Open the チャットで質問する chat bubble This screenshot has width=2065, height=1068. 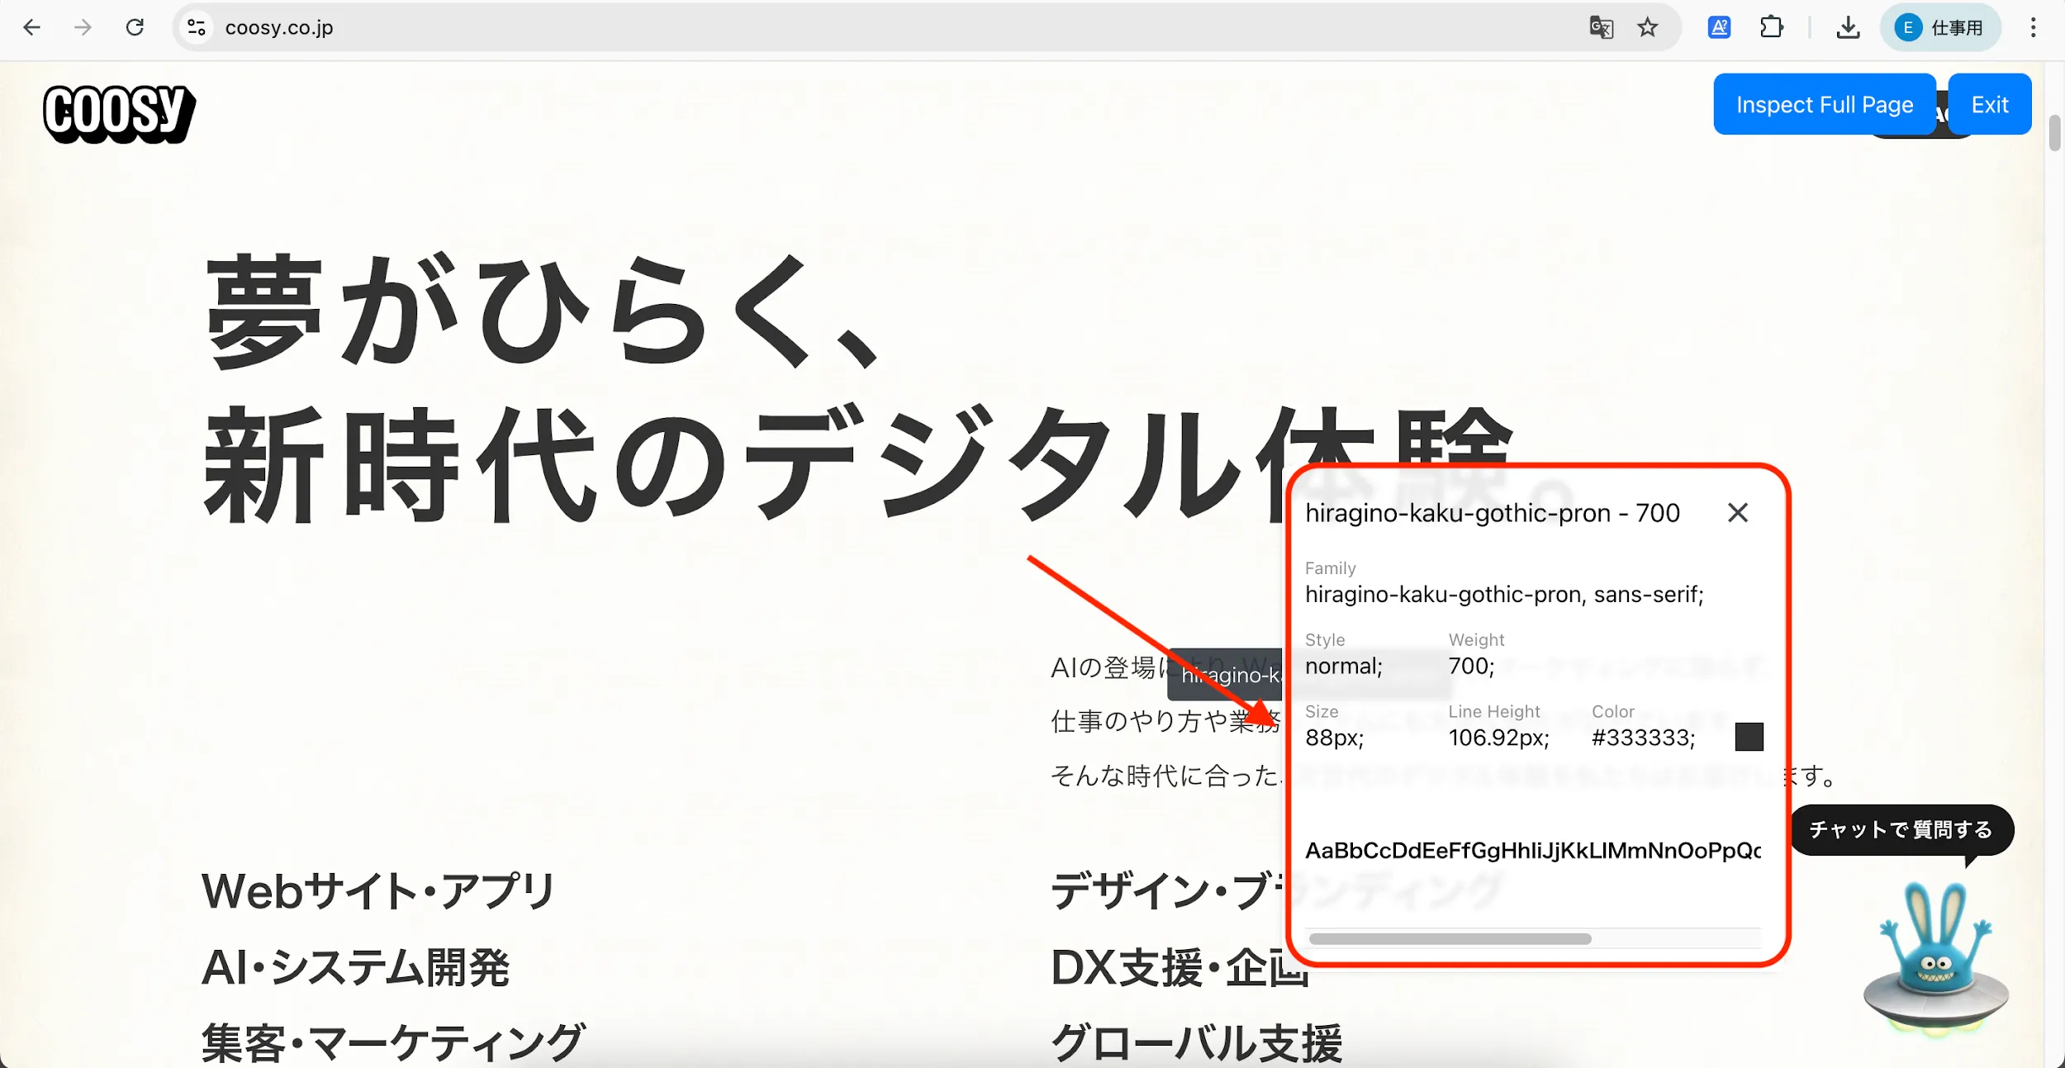[x=1901, y=829]
